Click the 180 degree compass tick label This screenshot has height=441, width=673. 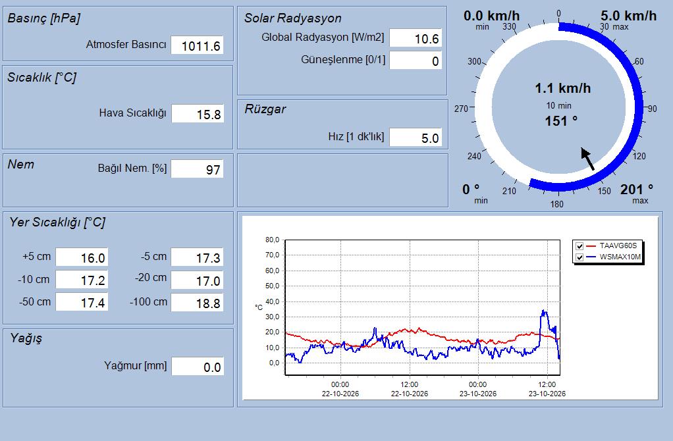(556, 204)
